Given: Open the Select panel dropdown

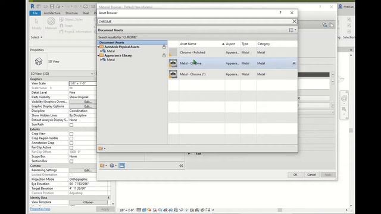Looking at the screenshot, I should tap(36, 37).
